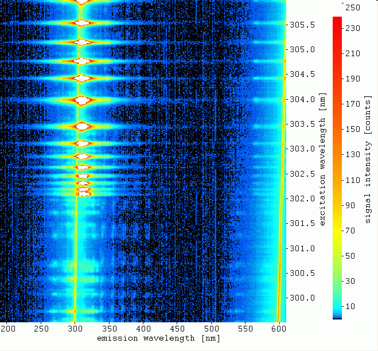Click the white saturated peak at 304.0 nm excitation

[82, 100]
